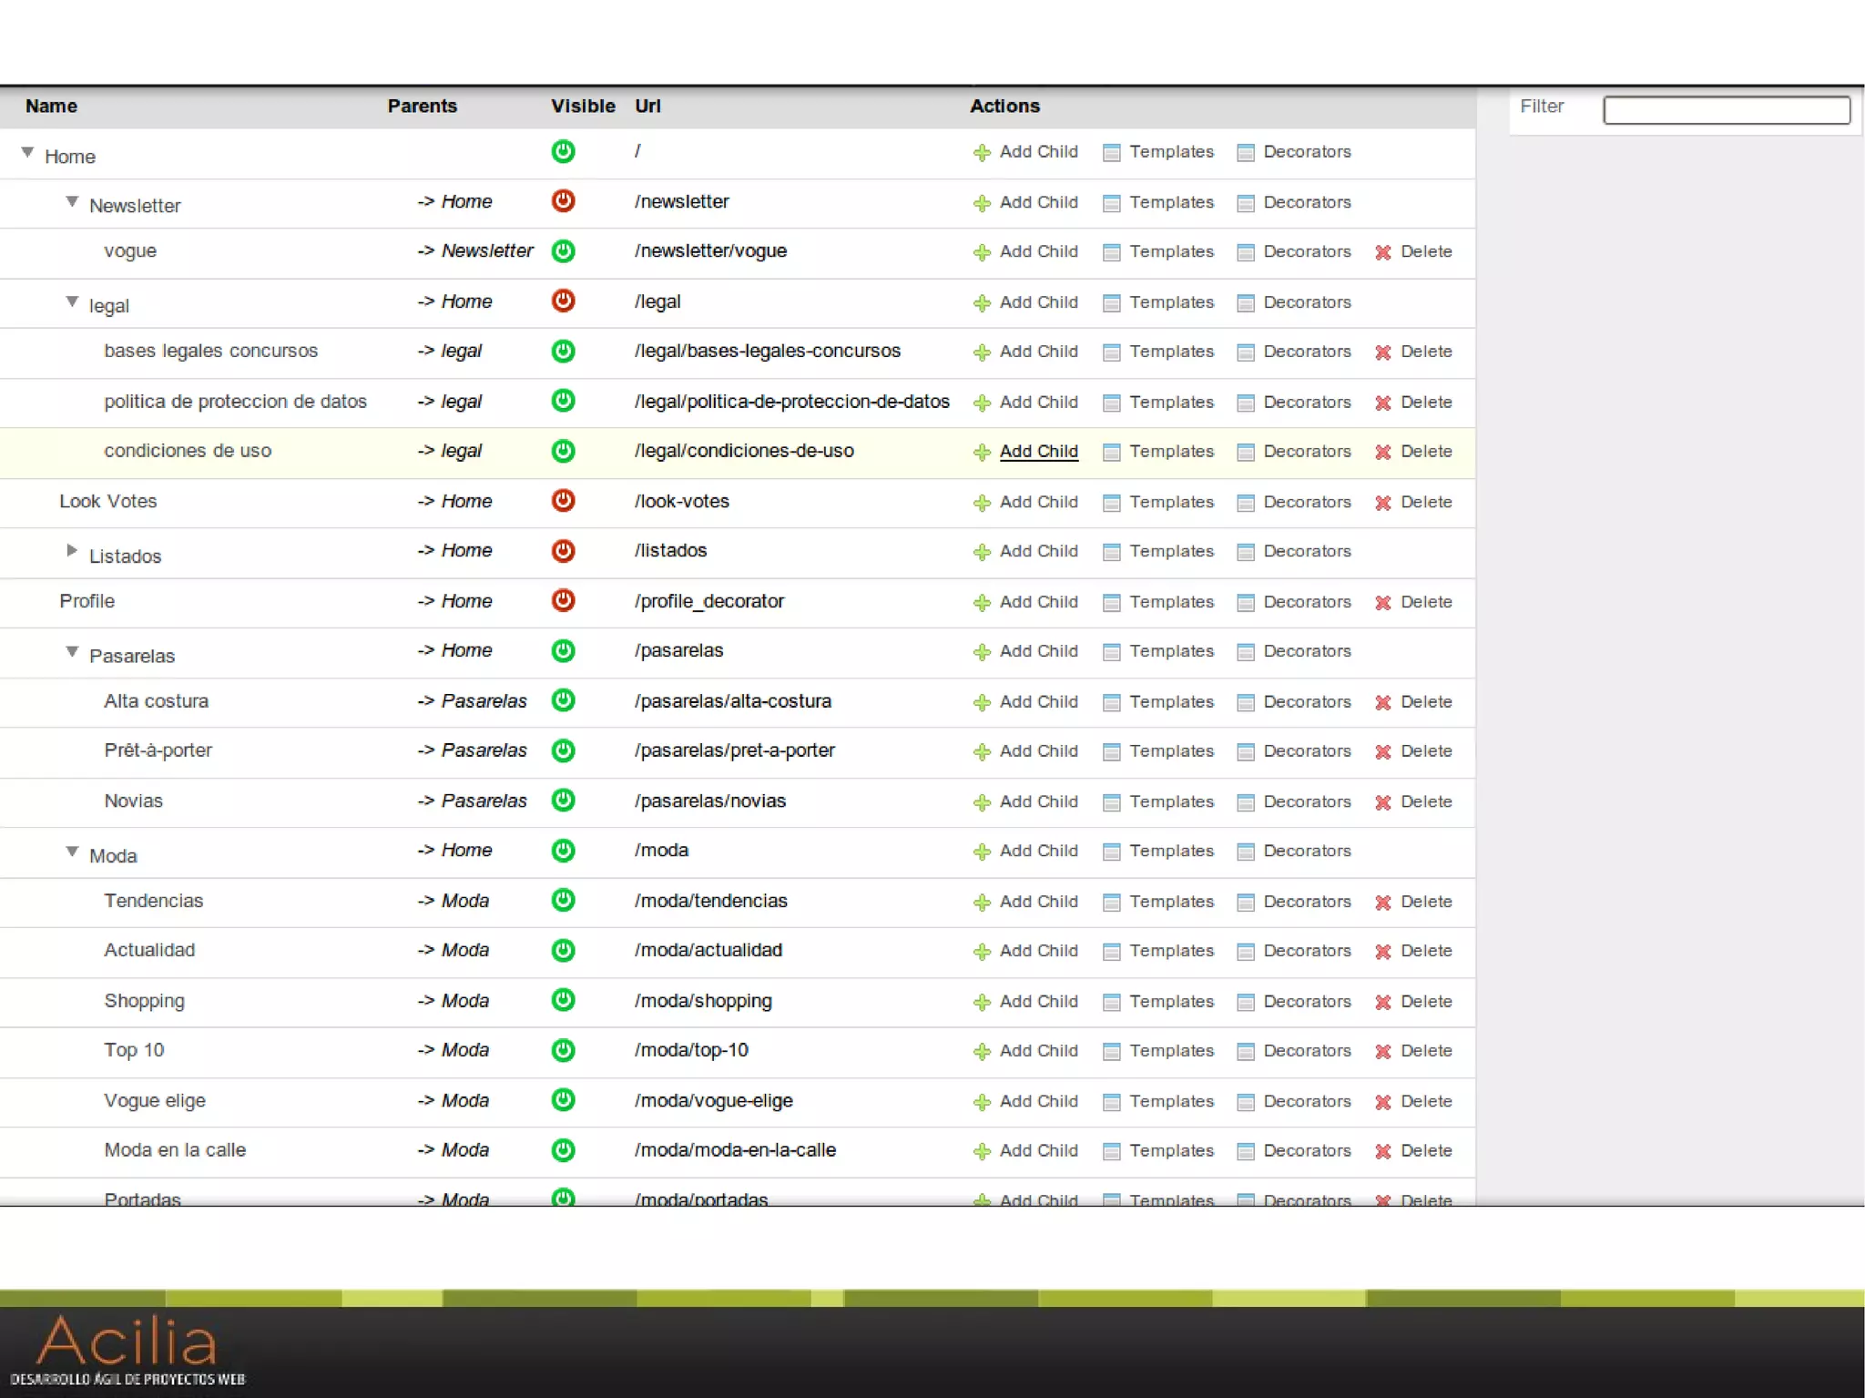The height and width of the screenshot is (1398, 1865).
Task: Click the red X delete icon in the Shopping row
Action: pos(1382,1002)
